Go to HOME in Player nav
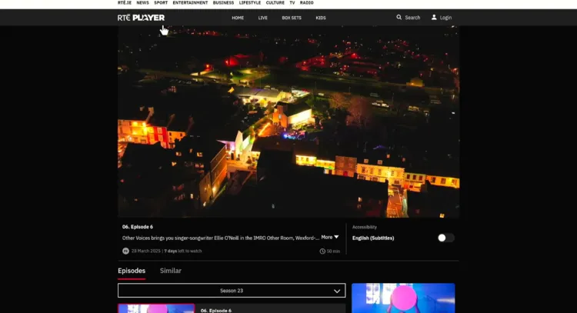 click(238, 18)
